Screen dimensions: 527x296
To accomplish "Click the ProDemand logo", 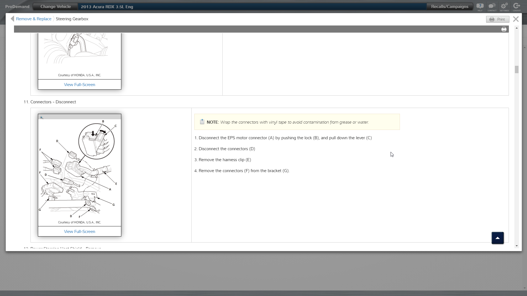I will pyautogui.click(x=17, y=7).
